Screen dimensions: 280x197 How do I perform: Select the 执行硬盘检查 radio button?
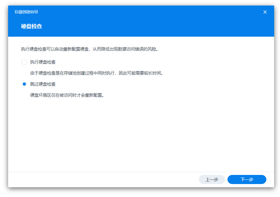coord(24,62)
